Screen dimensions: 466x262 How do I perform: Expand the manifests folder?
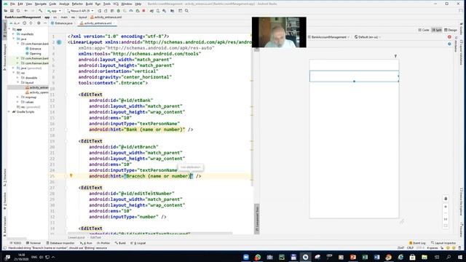[13, 34]
